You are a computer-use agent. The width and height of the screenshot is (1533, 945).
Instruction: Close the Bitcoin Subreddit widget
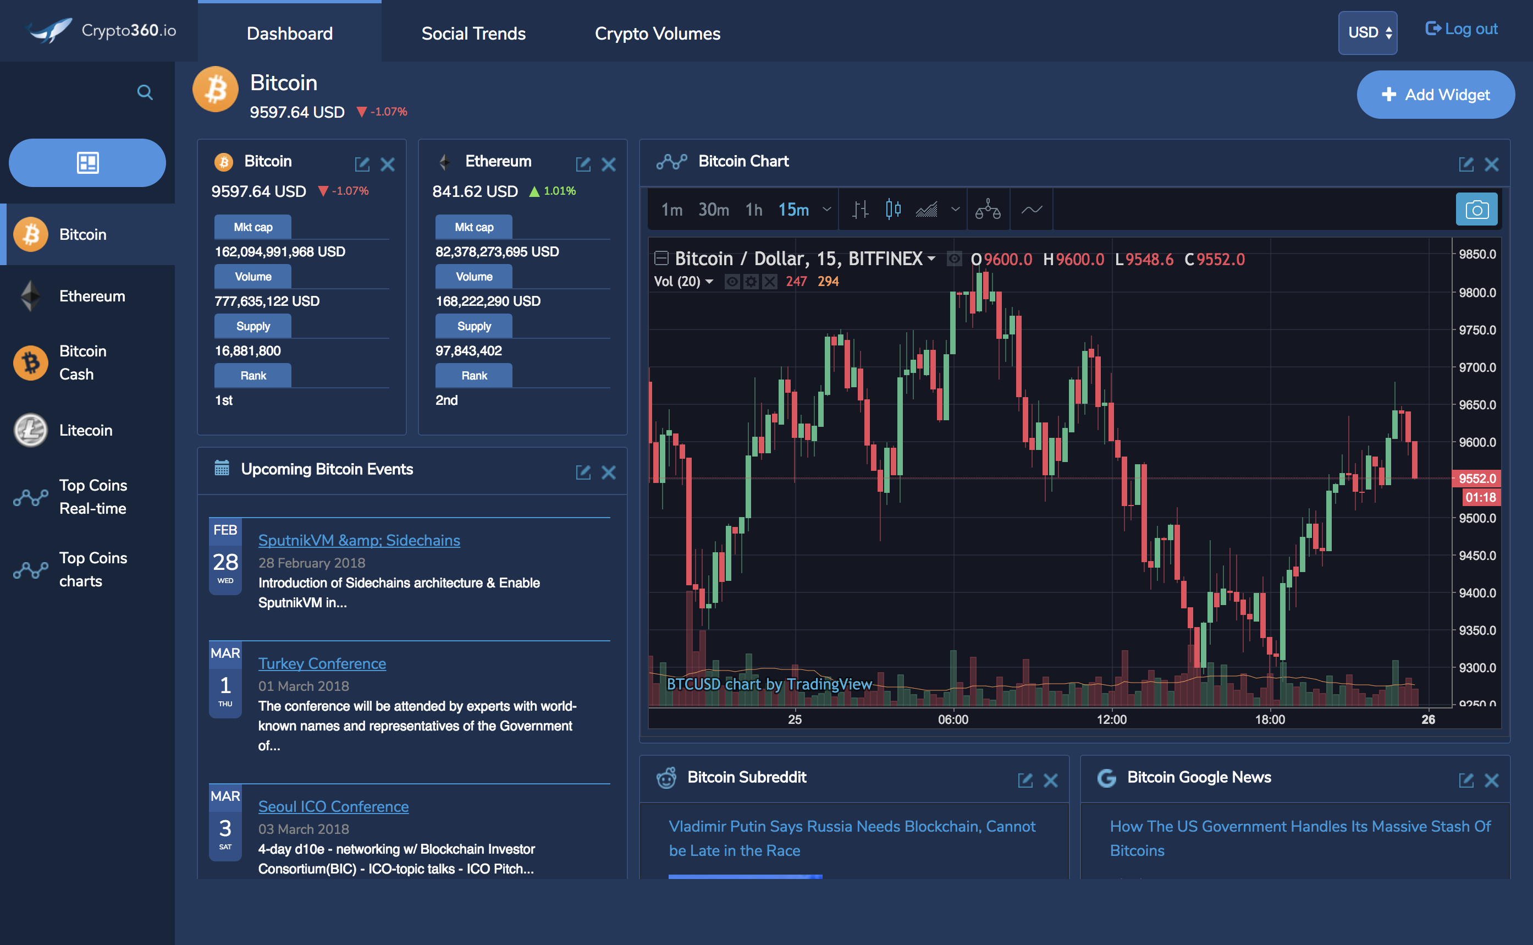coord(1051,781)
